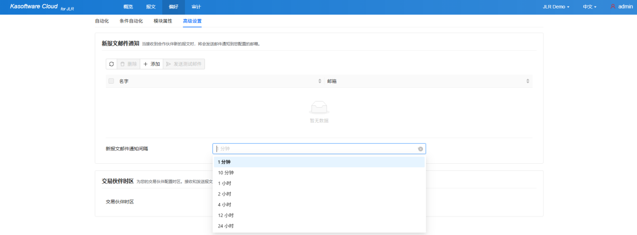Sort table by 邮箱 column sort icon

coord(527,81)
